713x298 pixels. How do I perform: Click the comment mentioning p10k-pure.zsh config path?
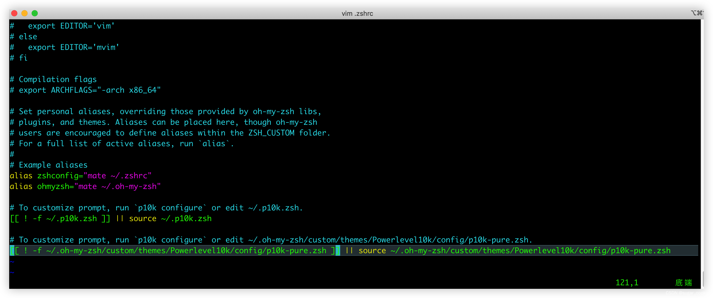tap(271, 240)
